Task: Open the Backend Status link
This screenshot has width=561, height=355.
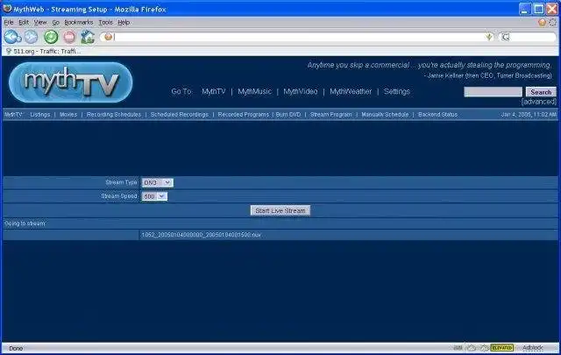Action: (437, 115)
